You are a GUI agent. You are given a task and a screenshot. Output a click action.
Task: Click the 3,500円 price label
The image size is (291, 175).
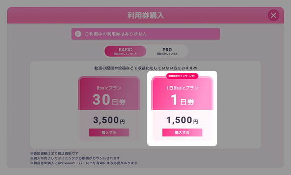click(109, 120)
